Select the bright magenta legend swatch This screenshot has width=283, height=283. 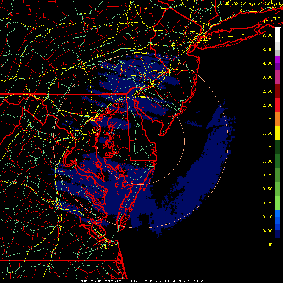278,60
